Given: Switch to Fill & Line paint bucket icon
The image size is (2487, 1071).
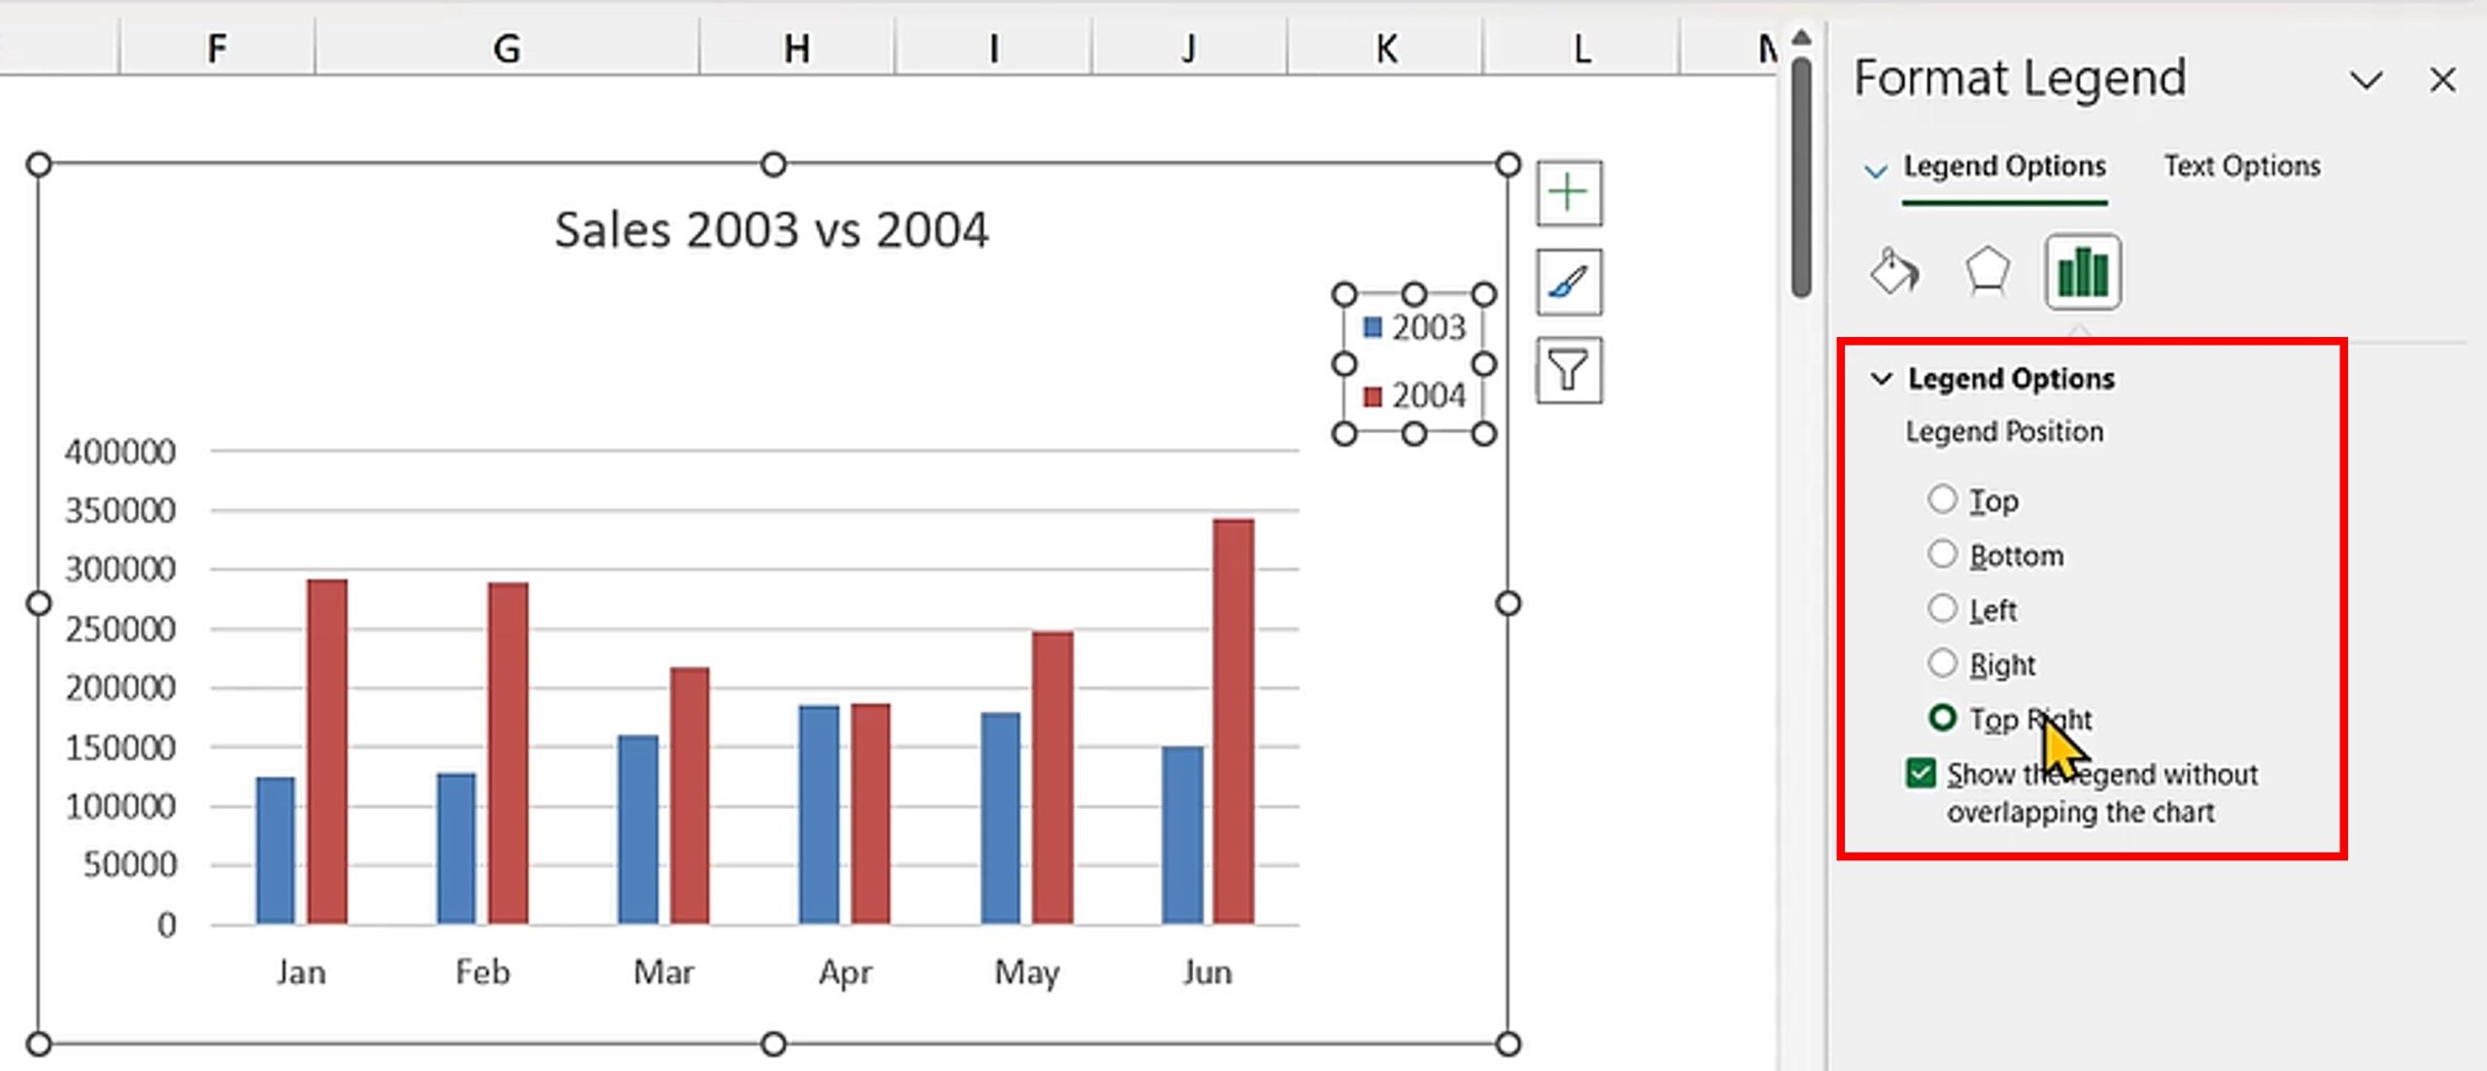Looking at the screenshot, I should point(1893,271).
